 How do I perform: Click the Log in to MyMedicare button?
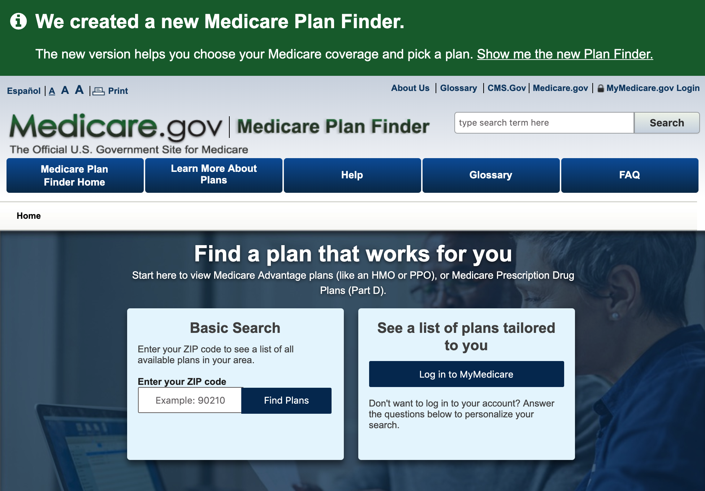(466, 374)
